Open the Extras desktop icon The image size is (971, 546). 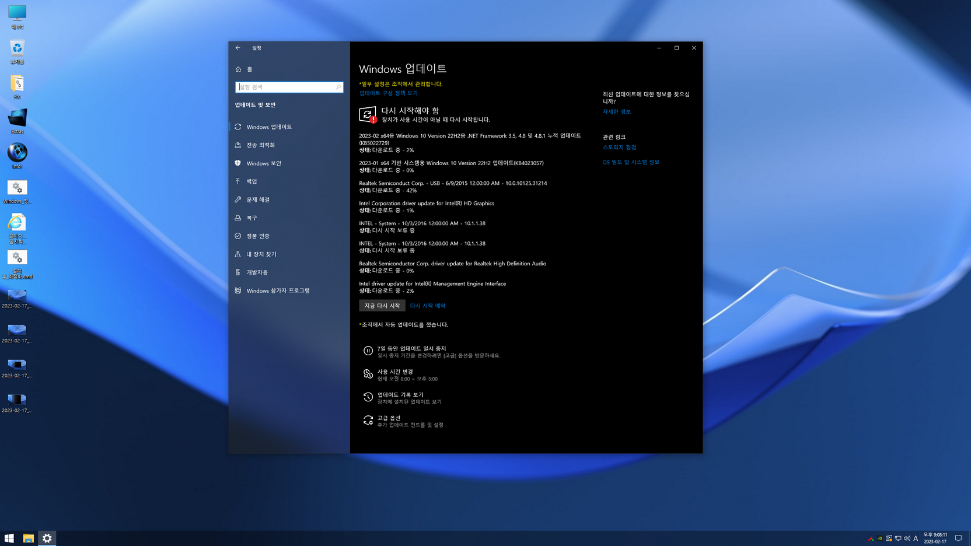click(x=17, y=121)
